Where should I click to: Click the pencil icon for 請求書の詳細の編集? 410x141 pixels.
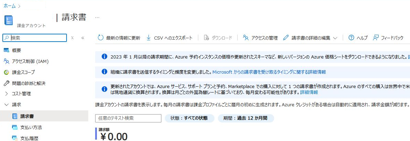point(286,38)
